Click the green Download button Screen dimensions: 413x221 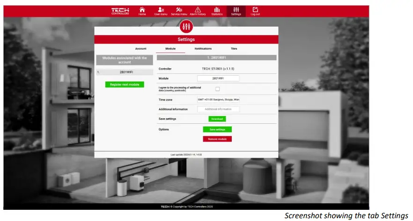click(x=217, y=119)
